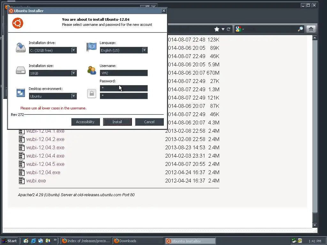
Task: Expand the Quick Launch overflow chevron
Action: (x=55, y=240)
